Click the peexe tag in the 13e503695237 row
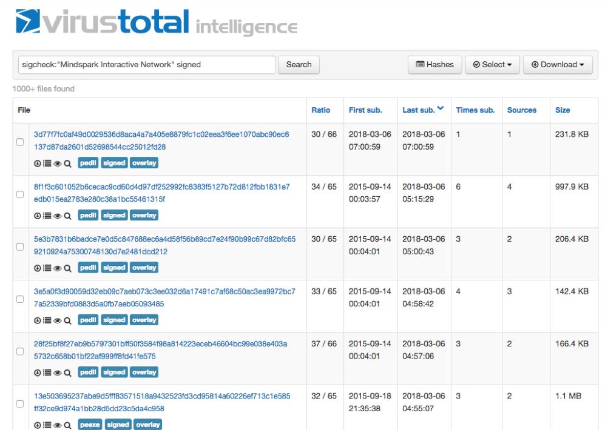Viewport: 608px width, 430px height. [x=90, y=425]
